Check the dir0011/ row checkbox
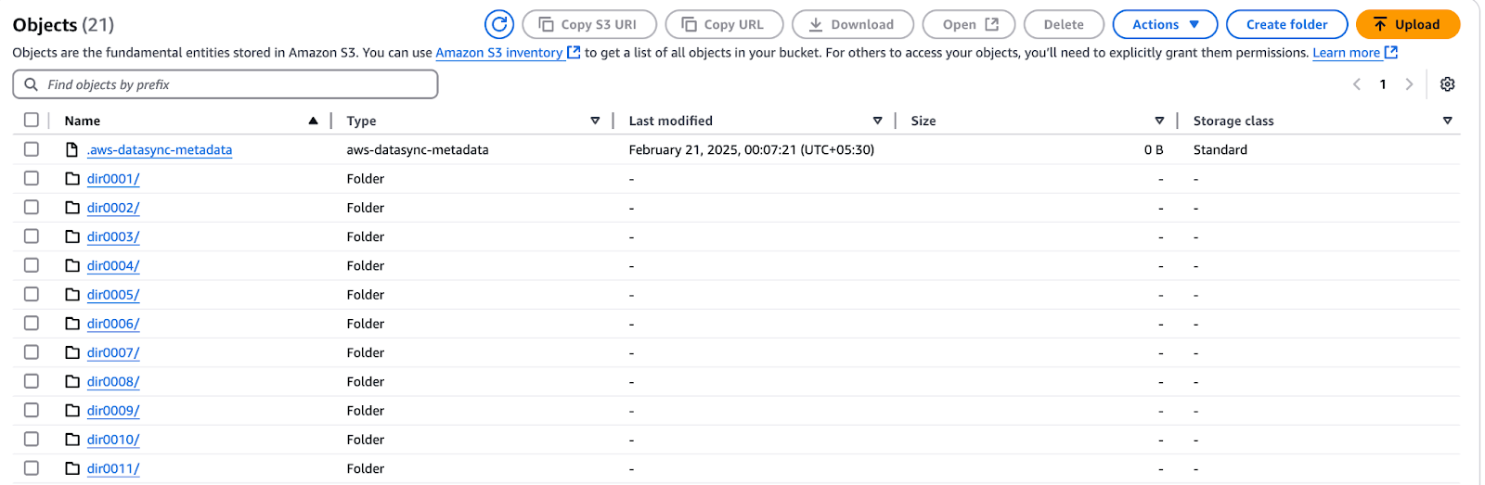The image size is (1485, 485). 32,467
